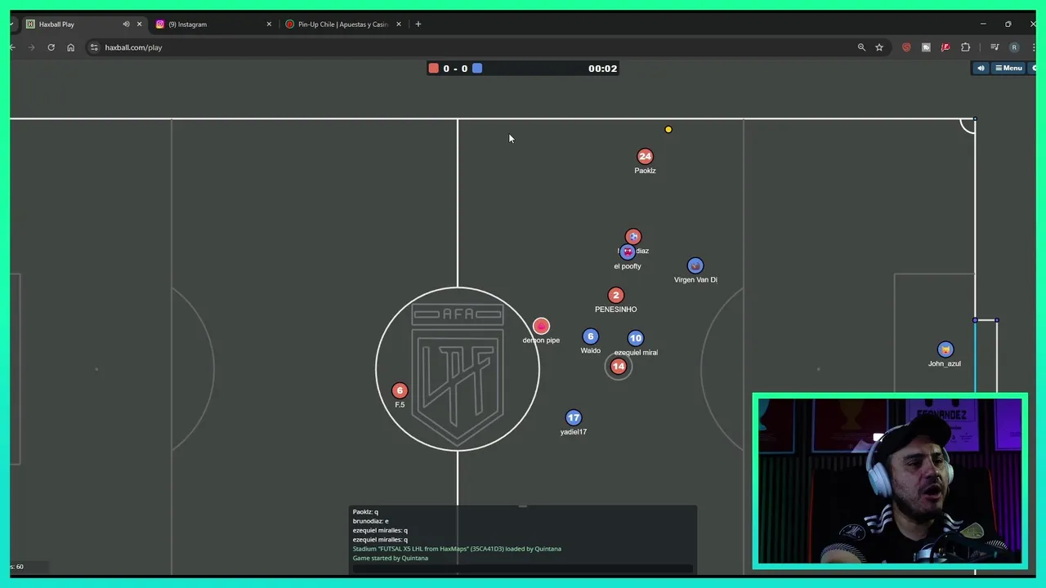
Task: Open the gray square extension icon
Action: (x=926, y=47)
